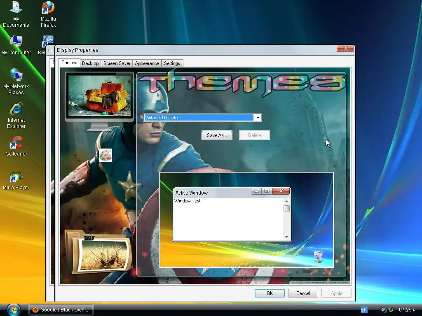The image size is (422, 316).
Task: Go to the Settings tab
Action: tap(172, 63)
